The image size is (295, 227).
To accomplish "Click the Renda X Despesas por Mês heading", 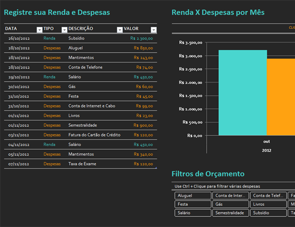I will 218,12.
